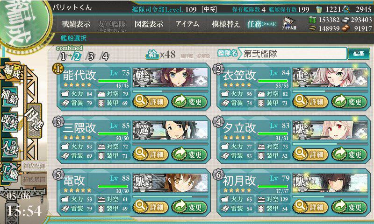374x224 pixels.
Task: Click the 補給 resupply sidebar icon
Action: (x=10, y=97)
